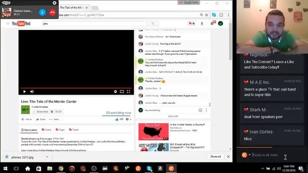308x173 pixels.
Task: Click the Reply to all chats field
Action: click(x=265, y=155)
